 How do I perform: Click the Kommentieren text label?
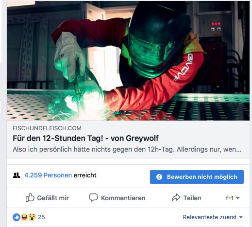click(x=123, y=198)
